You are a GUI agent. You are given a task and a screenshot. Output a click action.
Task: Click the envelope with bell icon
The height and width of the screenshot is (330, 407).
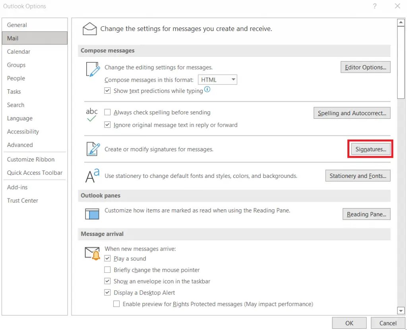(x=92, y=253)
